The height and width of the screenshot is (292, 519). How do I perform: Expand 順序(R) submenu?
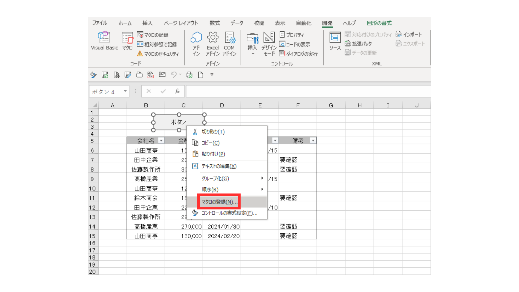point(227,190)
